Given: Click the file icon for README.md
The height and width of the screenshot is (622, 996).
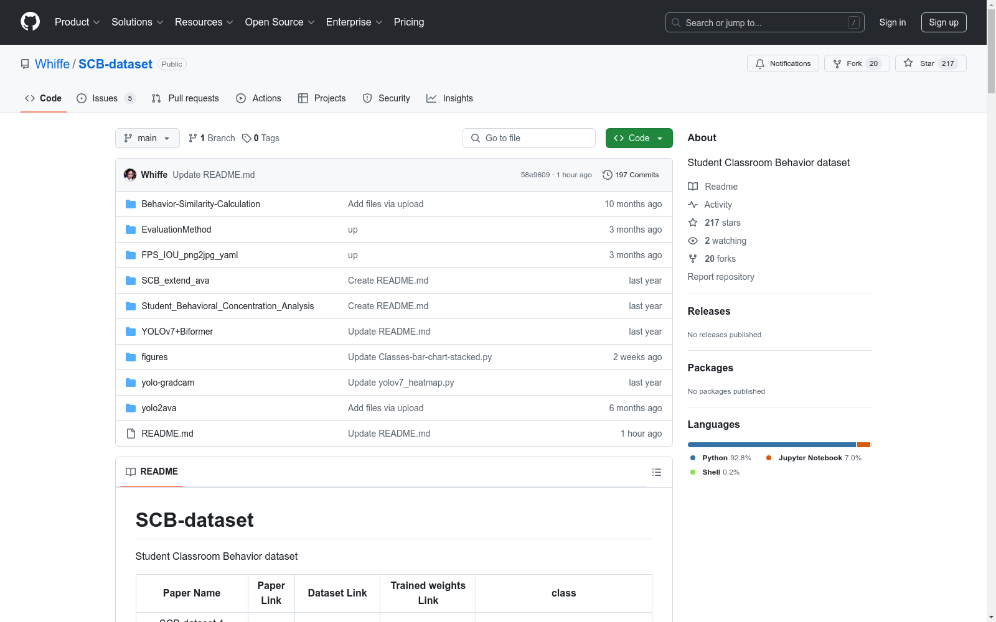Looking at the screenshot, I should point(131,434).
